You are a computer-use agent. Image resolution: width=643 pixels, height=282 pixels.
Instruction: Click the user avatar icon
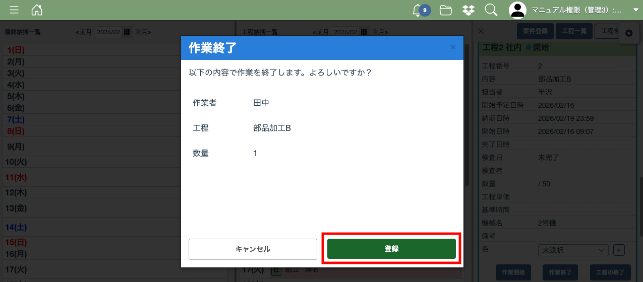click(517, 10)
